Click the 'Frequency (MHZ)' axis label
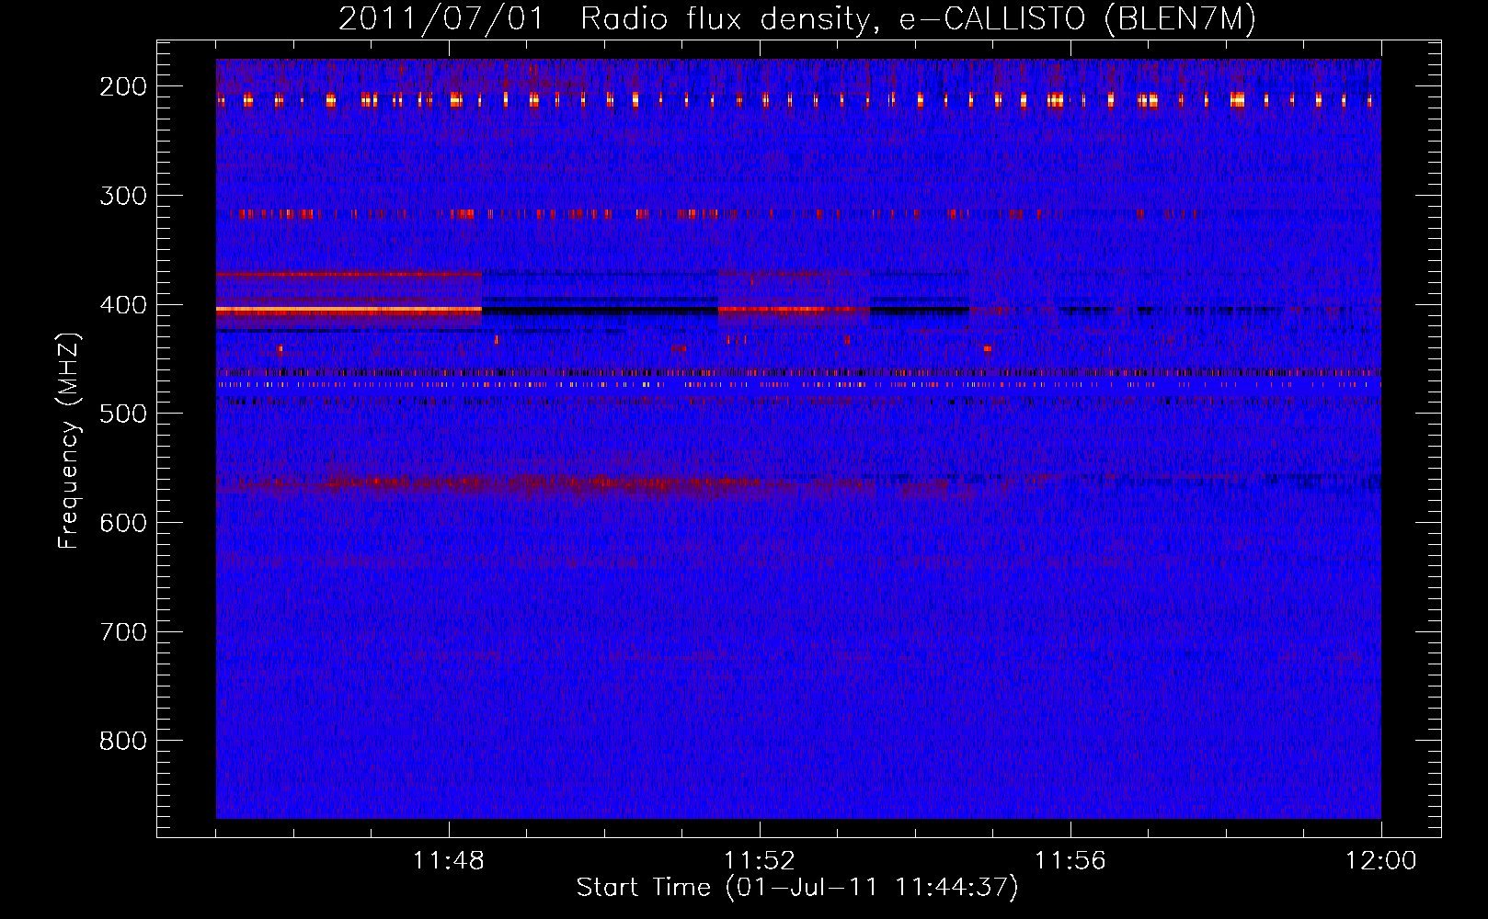Viewport: 1488px width, 919px height. tap(69, 440)
